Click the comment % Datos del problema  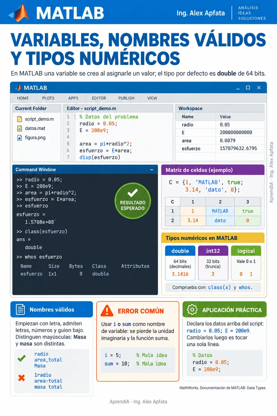click(109, 117)
